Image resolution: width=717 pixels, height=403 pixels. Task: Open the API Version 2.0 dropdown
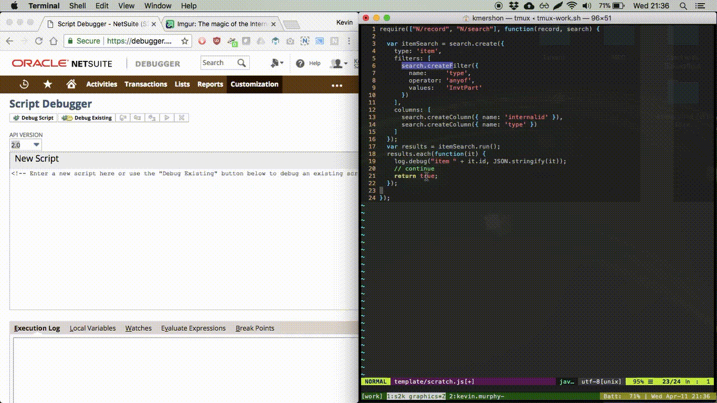click(x=26, y=145)
